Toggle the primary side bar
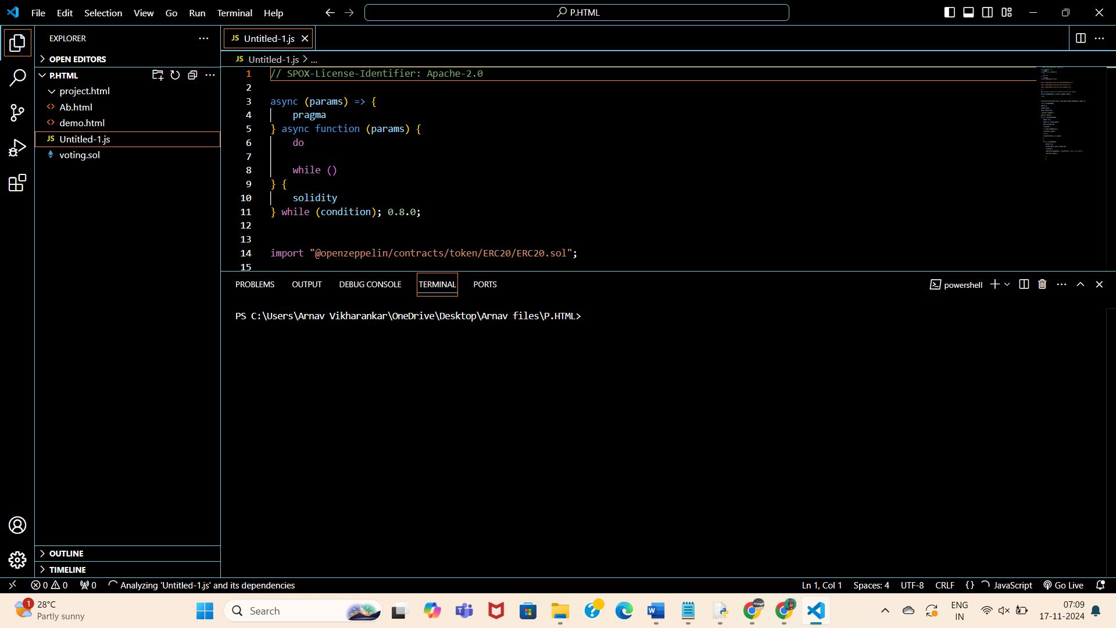1116x628 pixels. (x=949, y=12)
